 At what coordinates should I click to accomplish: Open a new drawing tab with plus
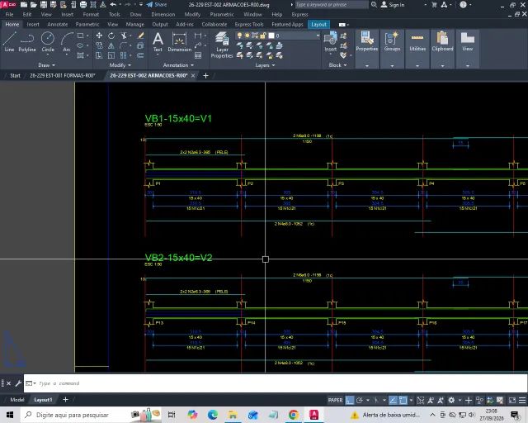pos(205,75)
